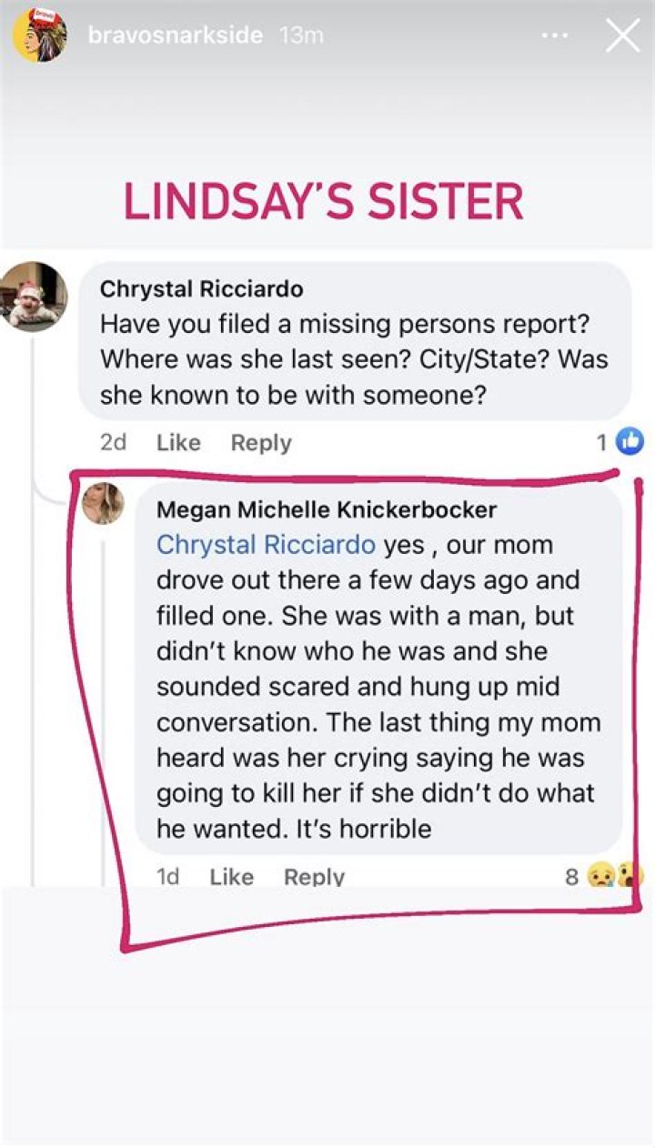Tap the bravosnarkside username
The width and height of the screenshot is (655, 1148).
tap(175, 35)
